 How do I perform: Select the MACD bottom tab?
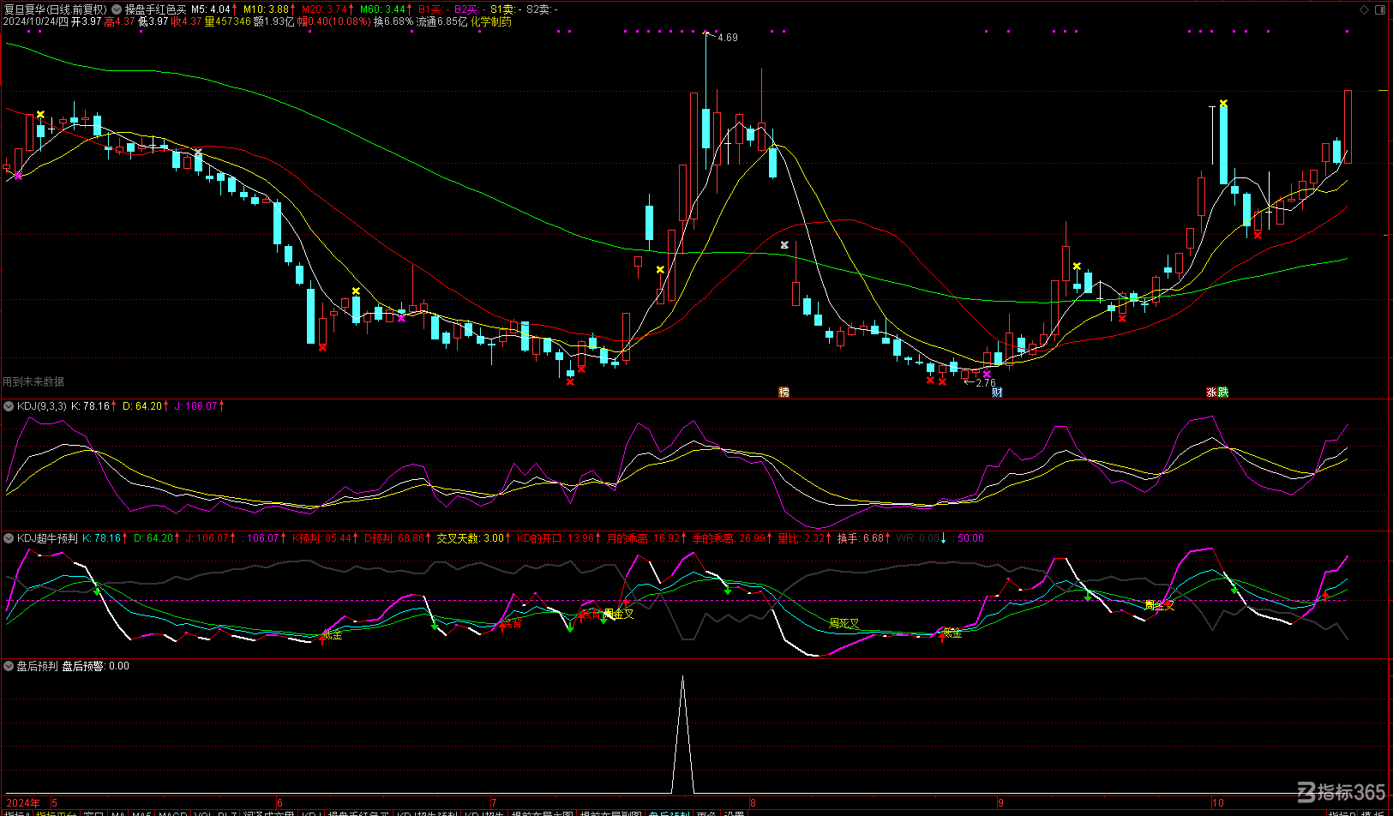(x=172, y=813)
